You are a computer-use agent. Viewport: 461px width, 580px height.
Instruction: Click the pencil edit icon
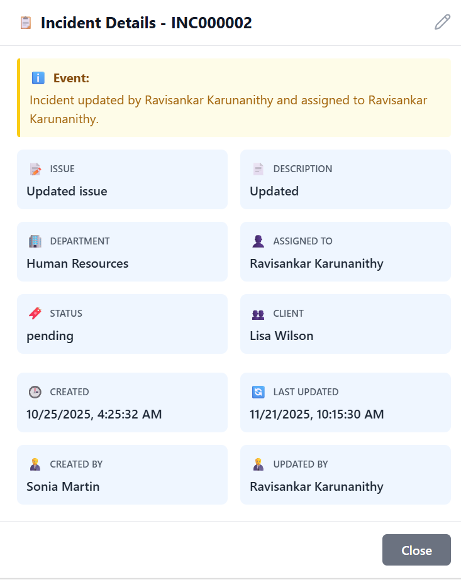pos(442,23)
